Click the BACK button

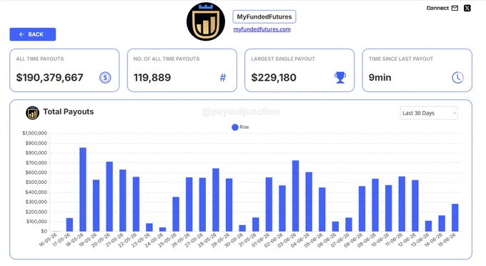click(33, 34)
